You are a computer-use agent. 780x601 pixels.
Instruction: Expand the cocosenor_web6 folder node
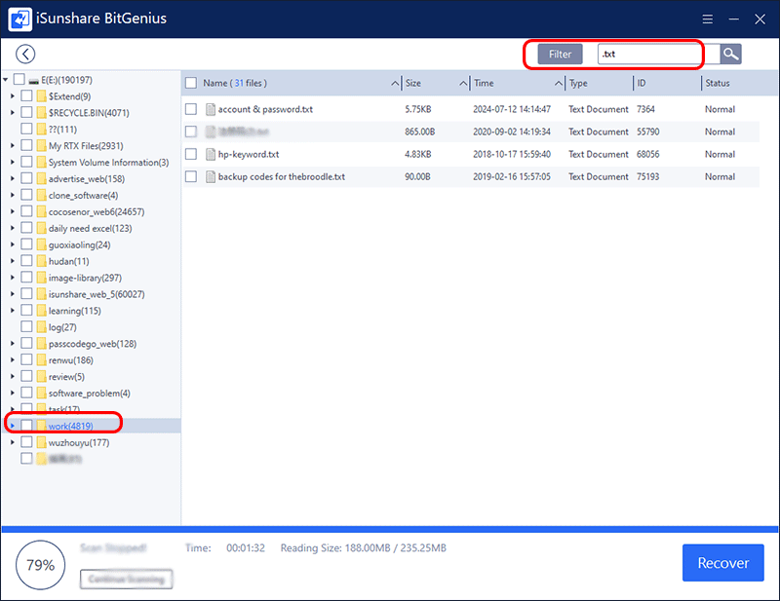(12, 211)
